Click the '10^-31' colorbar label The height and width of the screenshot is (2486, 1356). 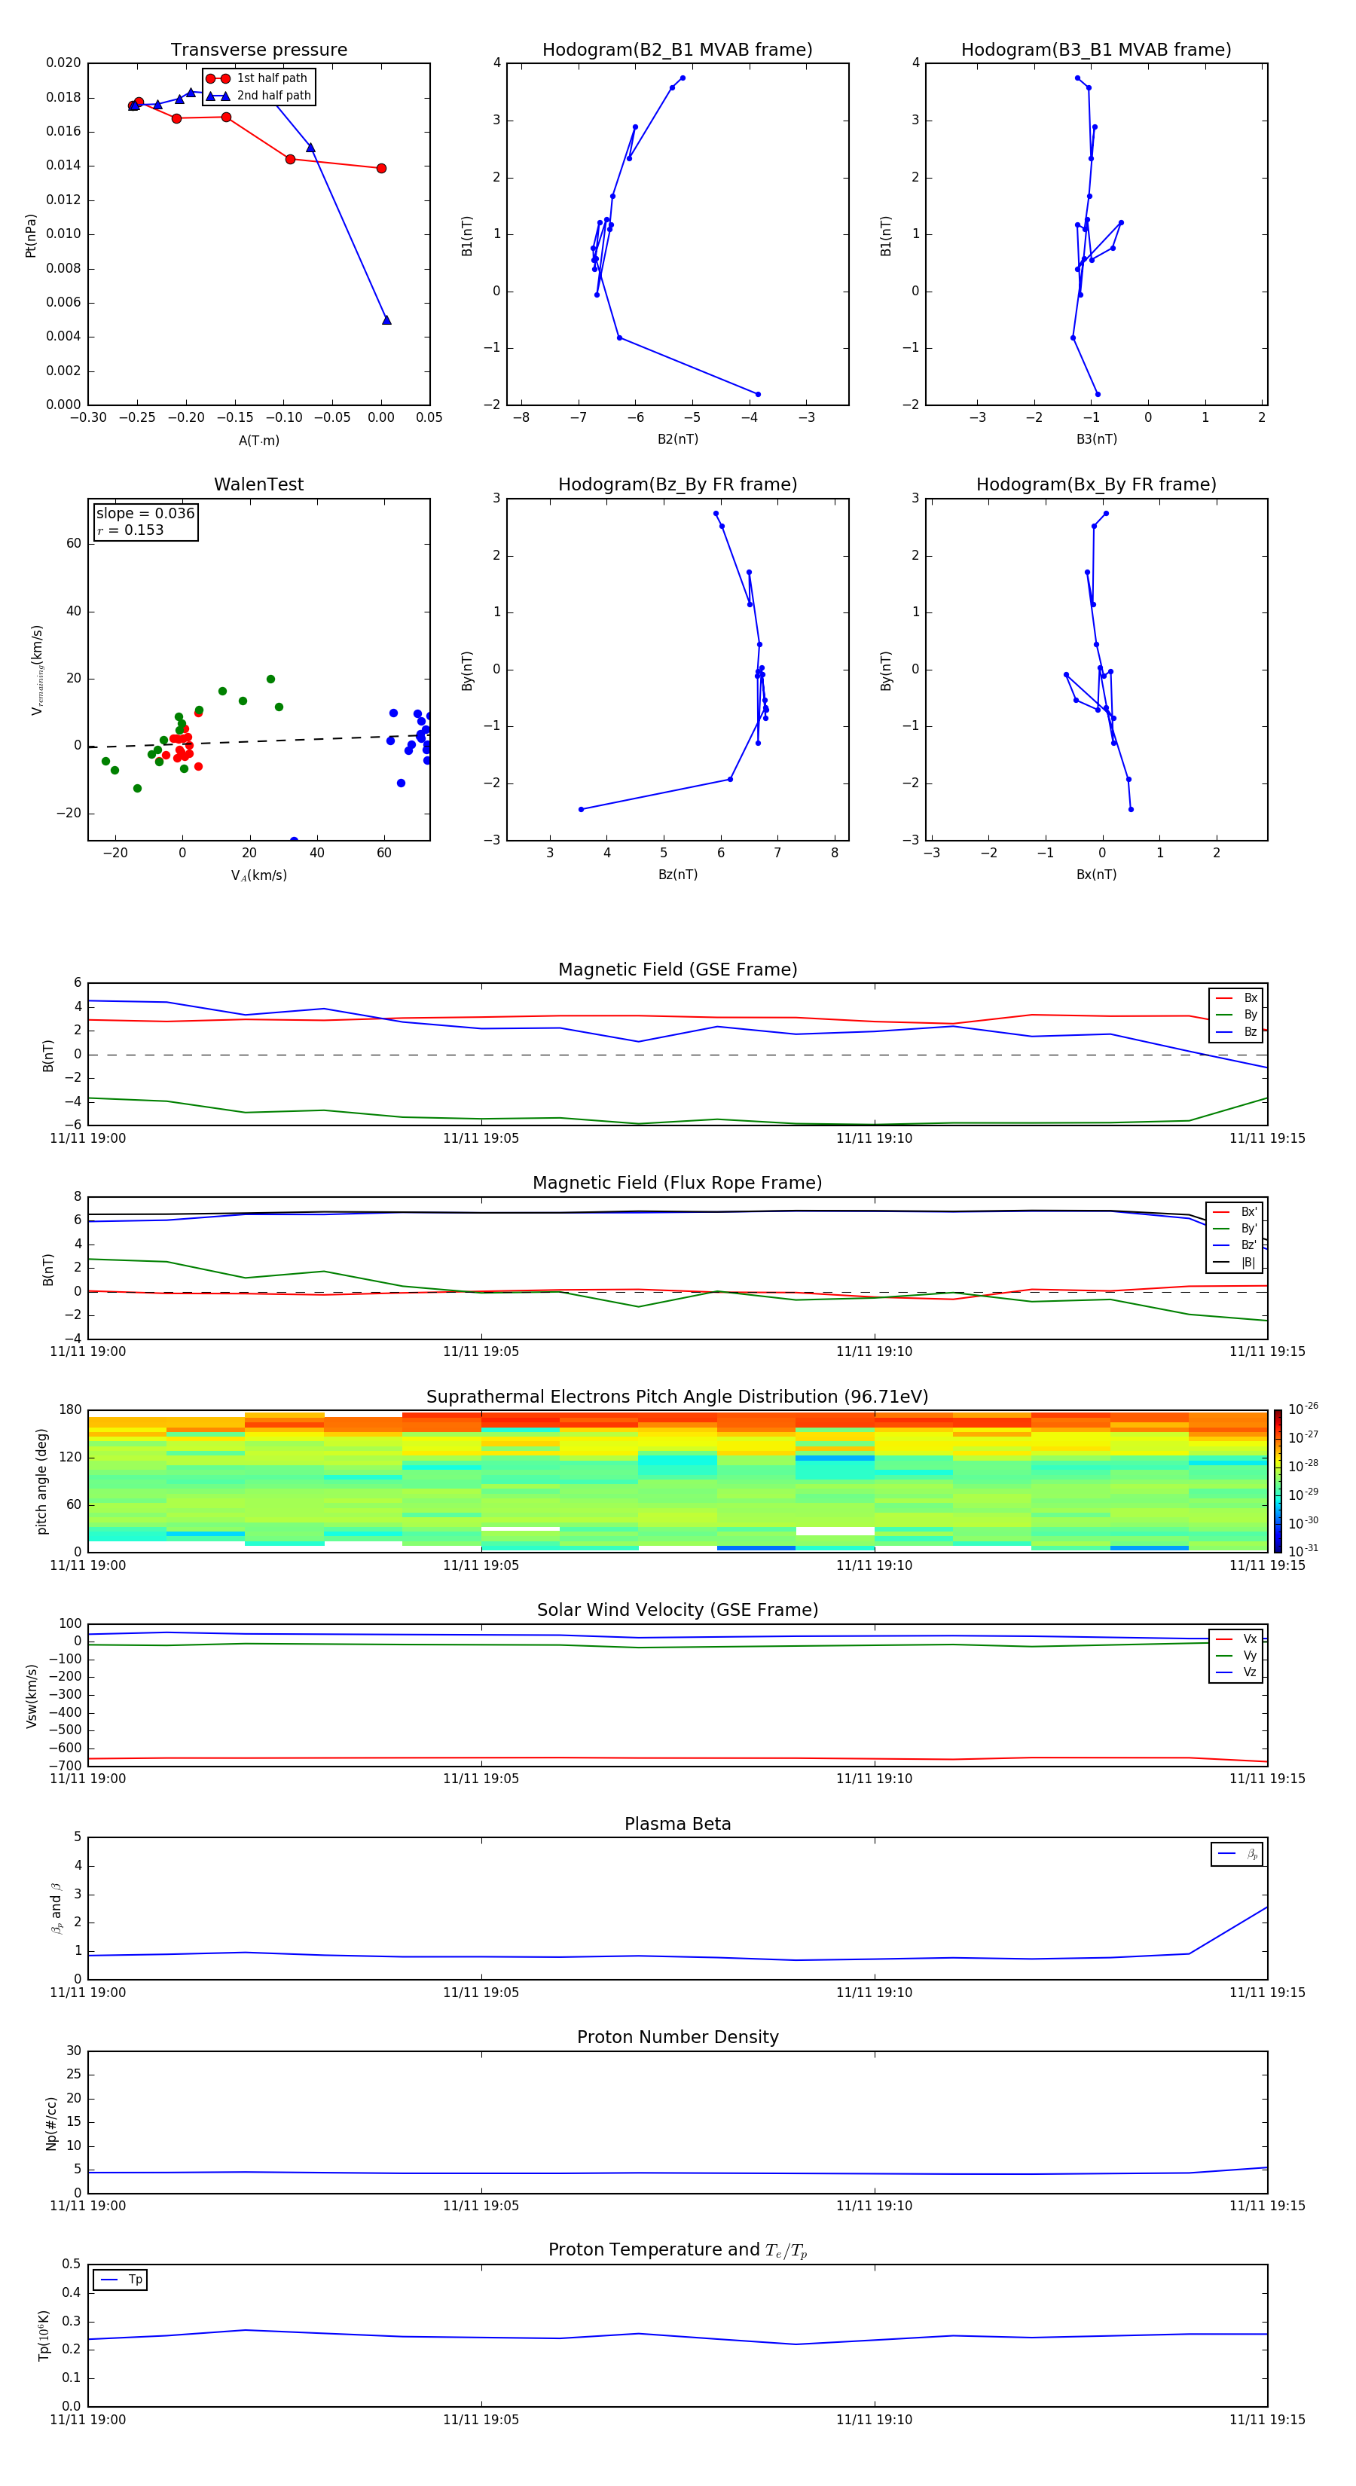(x=1303, y=1551)
